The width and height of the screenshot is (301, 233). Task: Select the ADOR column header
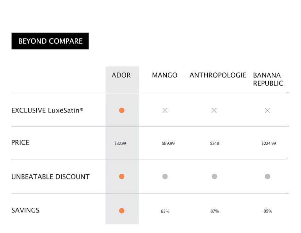[121, 75]
